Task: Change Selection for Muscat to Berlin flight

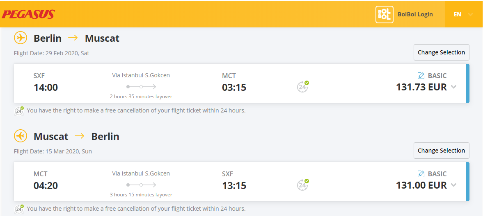Action: [441, 151]
